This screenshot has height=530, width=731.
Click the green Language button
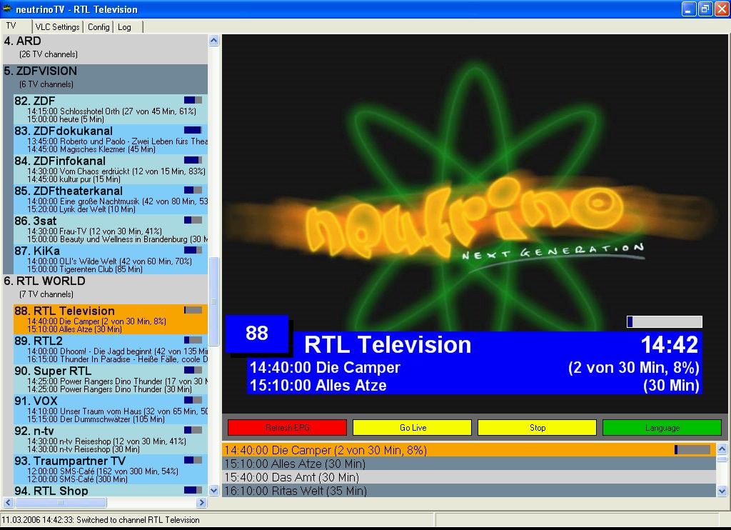pyautogui.click(x=662, y=427)
